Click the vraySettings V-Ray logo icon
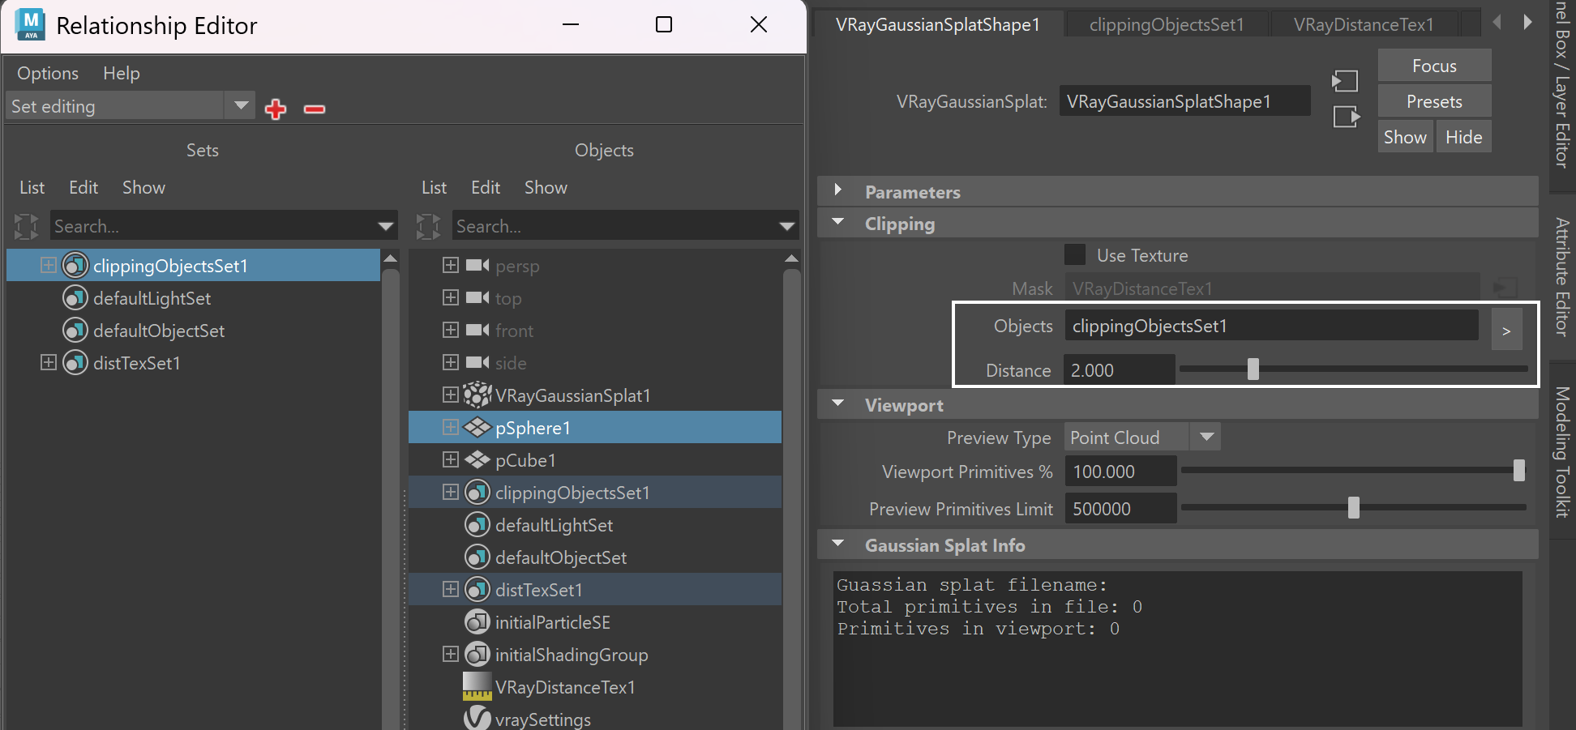The height and width of the screenshot is (730, 1576). (x=478, y=718)
